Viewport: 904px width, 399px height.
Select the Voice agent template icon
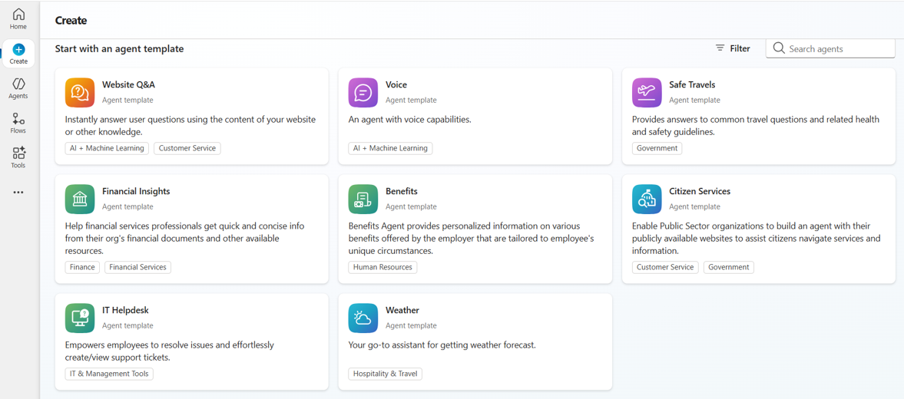(363, 92)
